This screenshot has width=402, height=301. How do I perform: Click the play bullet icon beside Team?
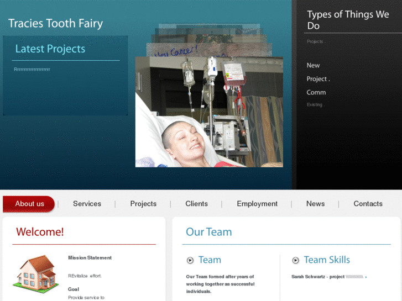click(190, 260)
